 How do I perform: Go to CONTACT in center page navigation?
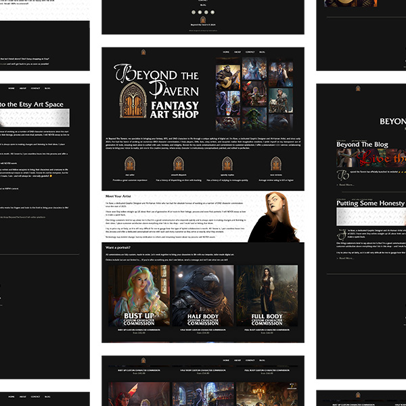(250, 52)
